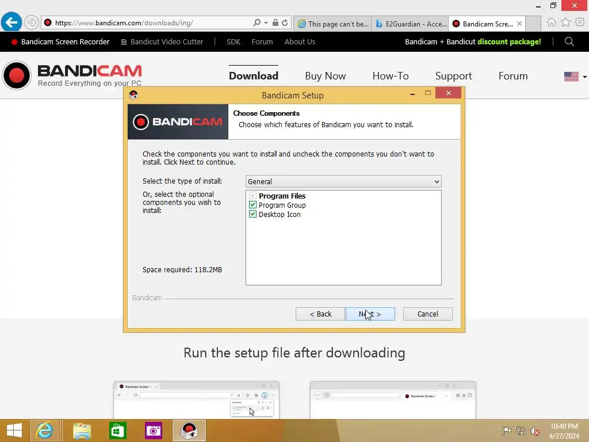Click the left setup tutorial thumbnail
Viewport: 589px width, 442px height.
pyautogui.click(x=197, y=400)
